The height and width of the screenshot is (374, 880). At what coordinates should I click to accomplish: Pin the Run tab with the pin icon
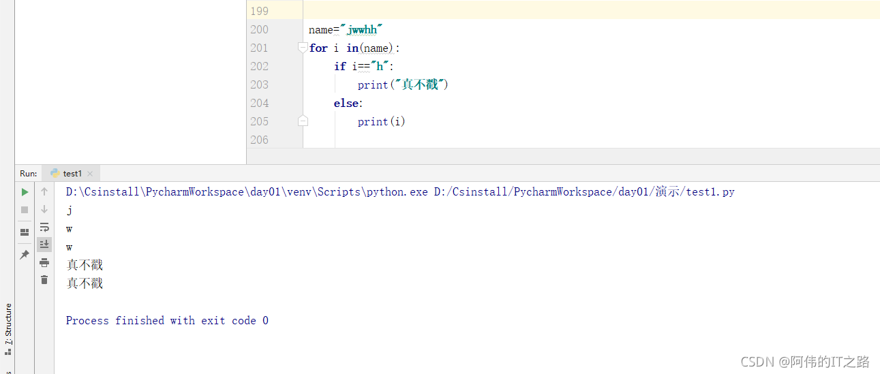[25, 254]
